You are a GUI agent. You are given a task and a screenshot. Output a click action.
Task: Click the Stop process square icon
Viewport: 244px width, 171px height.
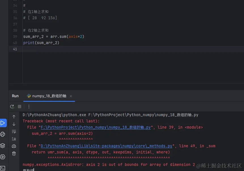[20, 107]
